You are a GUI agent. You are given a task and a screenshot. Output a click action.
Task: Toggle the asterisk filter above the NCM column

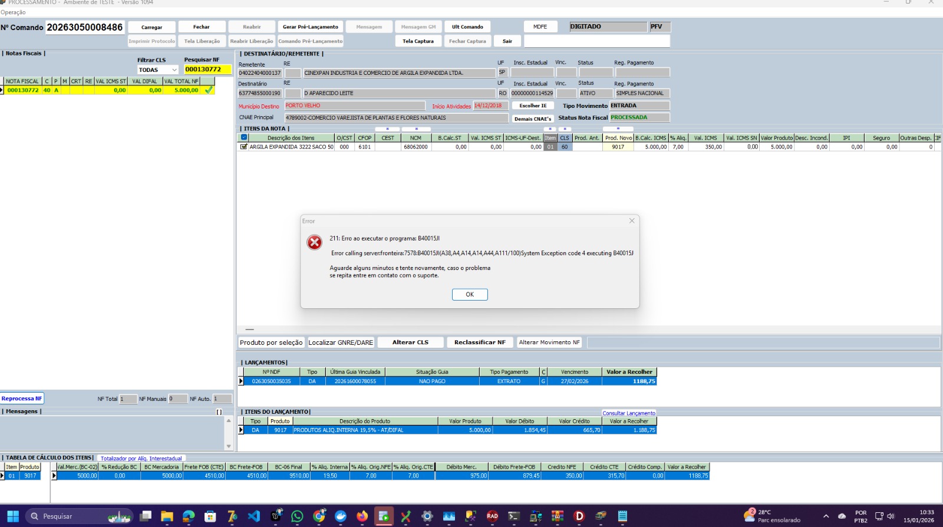[x=416, y=129]
